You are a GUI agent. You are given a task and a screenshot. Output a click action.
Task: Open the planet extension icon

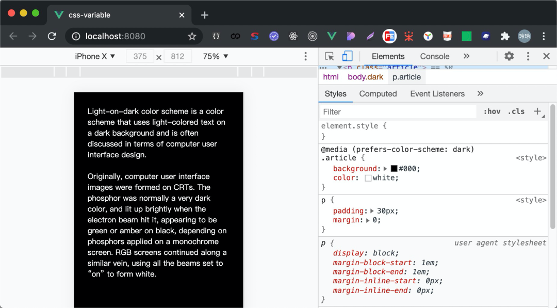coord(486,36)
